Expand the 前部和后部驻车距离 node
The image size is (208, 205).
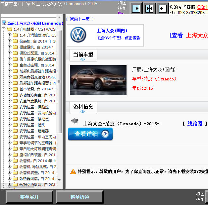pos(9,71)
